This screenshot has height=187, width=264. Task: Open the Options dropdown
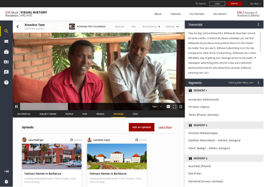click(172, 26)
